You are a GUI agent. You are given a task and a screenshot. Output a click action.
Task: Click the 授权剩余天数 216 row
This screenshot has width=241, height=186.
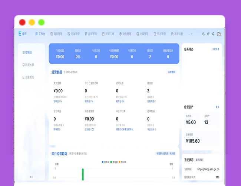[x=202, y=177]
